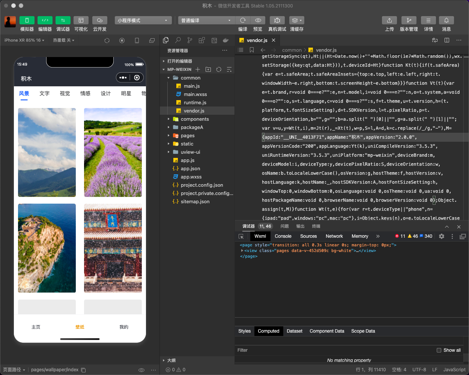Switch to the Console tab
Screen dimensions: 469x375
tap(283, 236)
